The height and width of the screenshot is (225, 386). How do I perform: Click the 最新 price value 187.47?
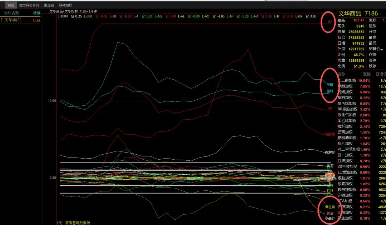tap(359, 20)
